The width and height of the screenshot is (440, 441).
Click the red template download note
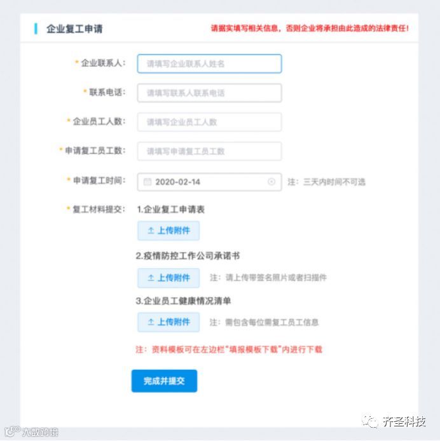tap(229, 349)
